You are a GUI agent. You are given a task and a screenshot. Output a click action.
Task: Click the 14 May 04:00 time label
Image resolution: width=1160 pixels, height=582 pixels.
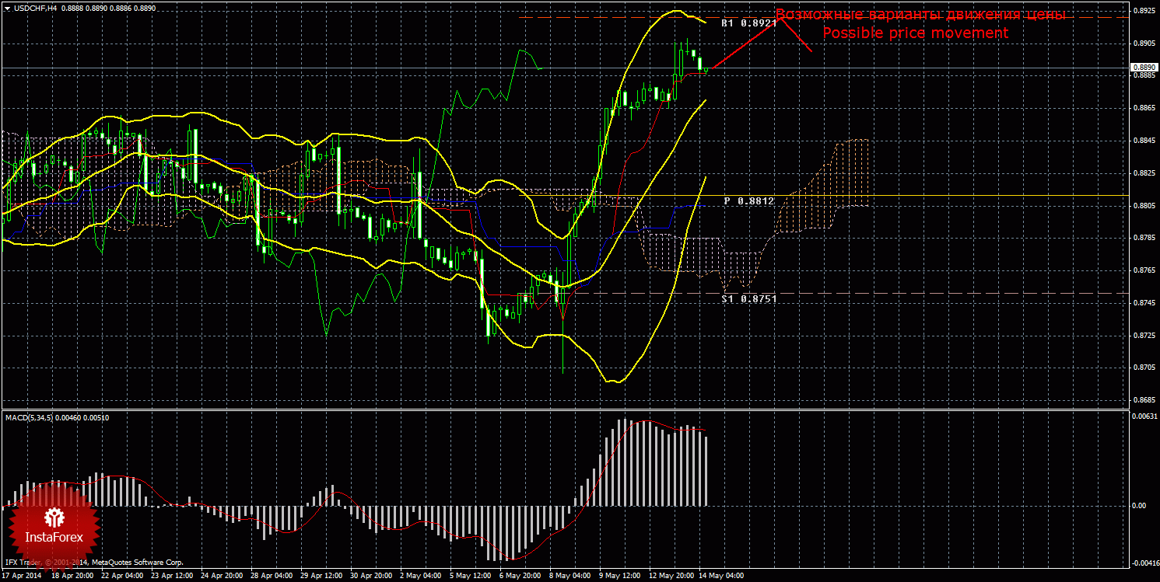tap(721, 577)
